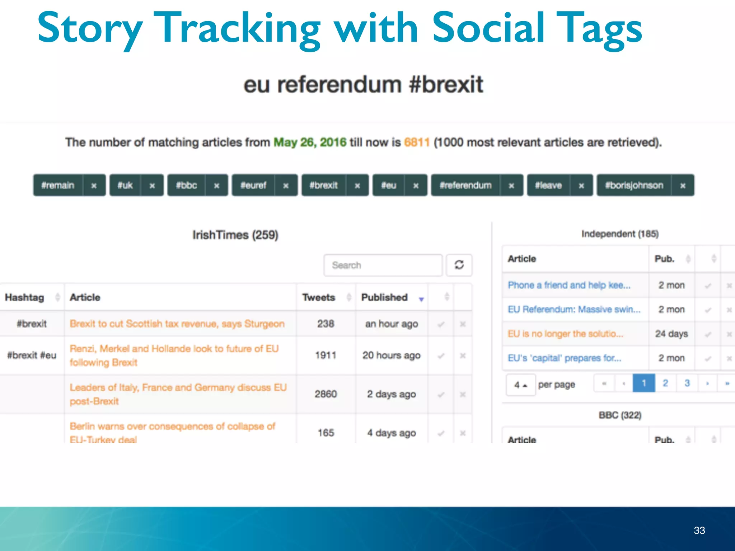Approve the Berlin warns article
Image resolution: width=735 pixels, height=551 pixels.
click(441, 433)
